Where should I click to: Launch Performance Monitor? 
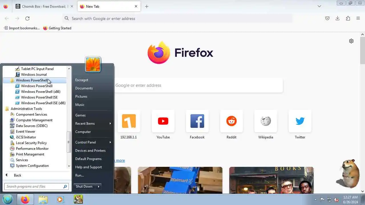click(32, 149)
